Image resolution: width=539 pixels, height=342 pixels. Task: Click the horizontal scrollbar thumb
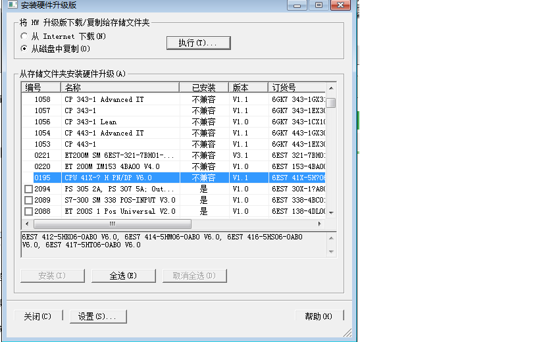click(x=113, y=224)
